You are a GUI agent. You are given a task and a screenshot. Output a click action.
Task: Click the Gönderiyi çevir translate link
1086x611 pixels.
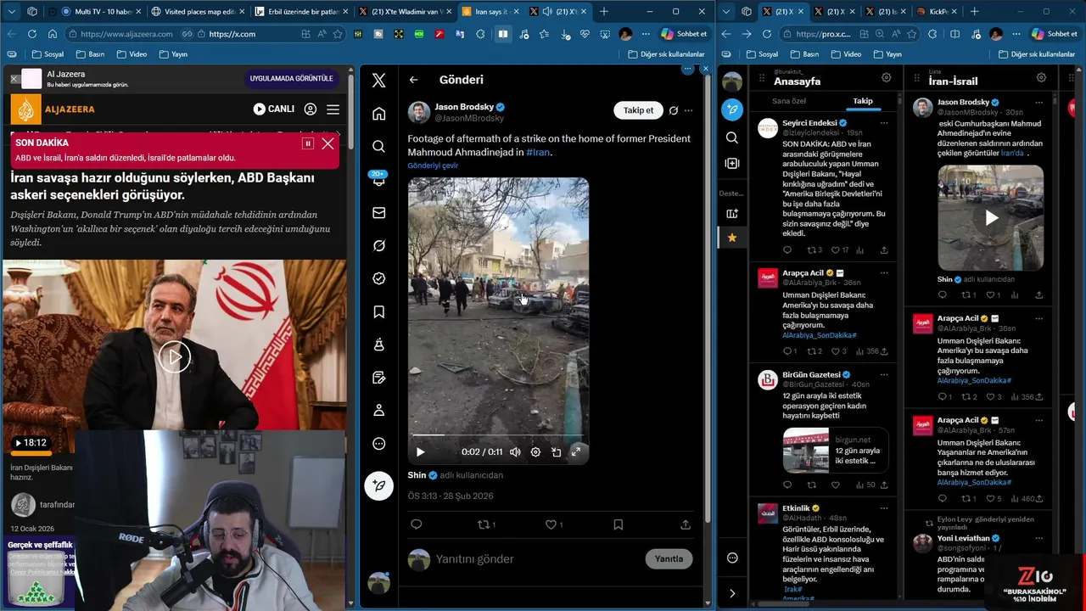433,165
